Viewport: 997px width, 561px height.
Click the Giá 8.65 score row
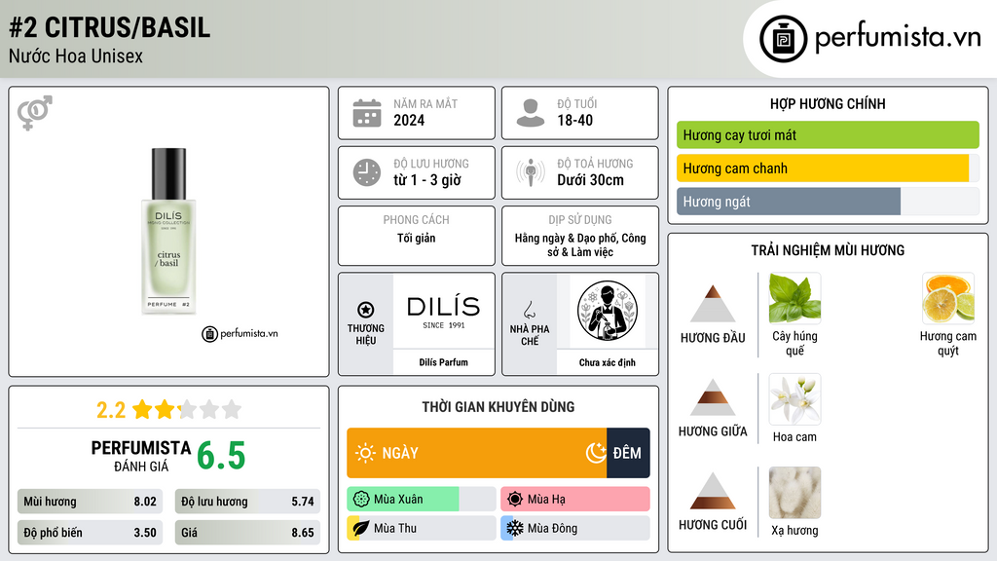tap(247, 533)
